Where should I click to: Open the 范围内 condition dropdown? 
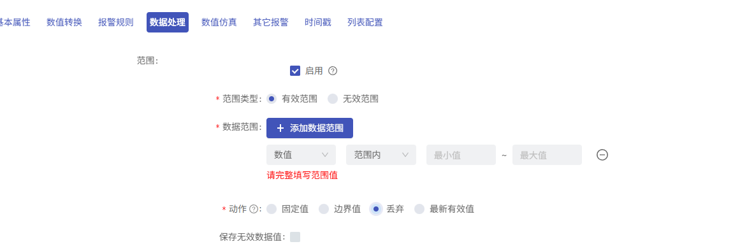381,155
